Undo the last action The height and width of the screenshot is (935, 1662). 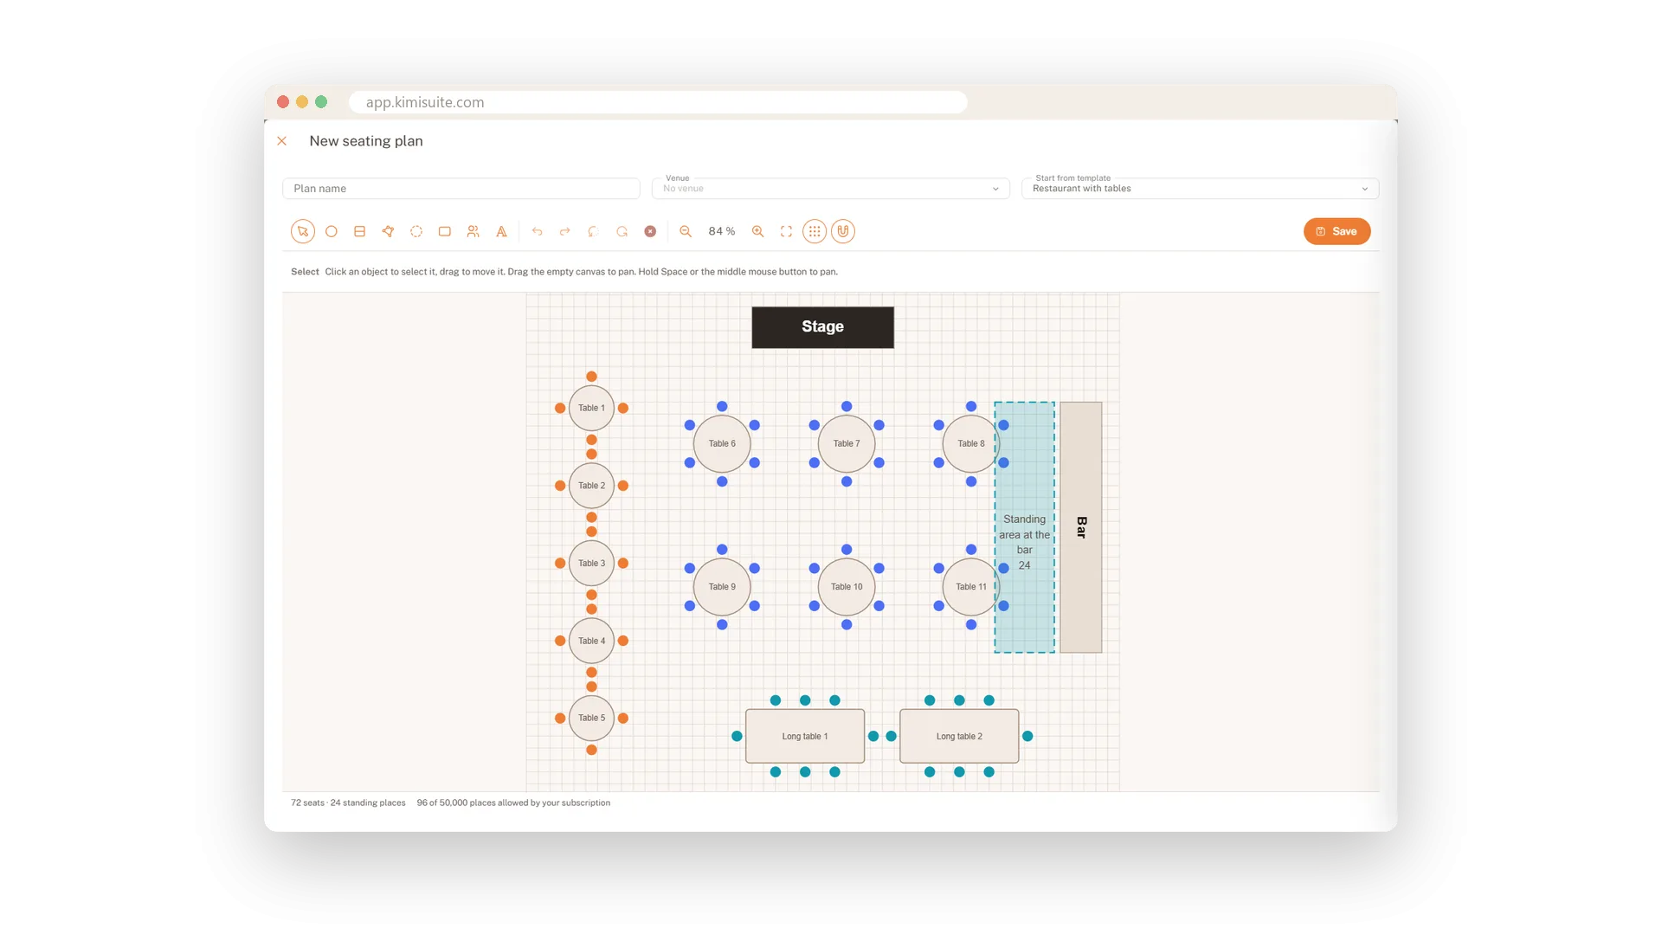point(537,231)
